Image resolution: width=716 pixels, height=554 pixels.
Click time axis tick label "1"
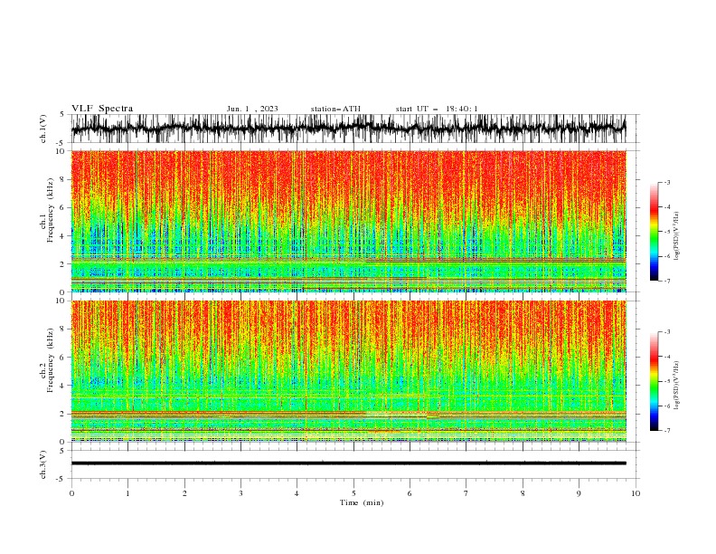127,493
